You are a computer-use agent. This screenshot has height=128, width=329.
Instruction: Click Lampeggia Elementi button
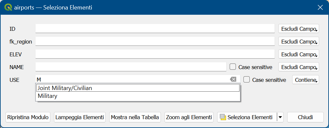80,117
